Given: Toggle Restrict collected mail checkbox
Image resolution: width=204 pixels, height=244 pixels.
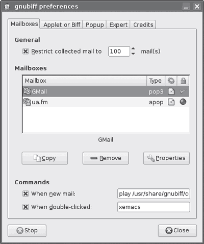Looking at the screenshot, I should pos(25,51).
